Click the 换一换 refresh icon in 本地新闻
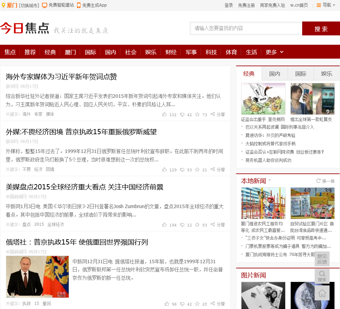Screen dimensions: 340x309 318,181
